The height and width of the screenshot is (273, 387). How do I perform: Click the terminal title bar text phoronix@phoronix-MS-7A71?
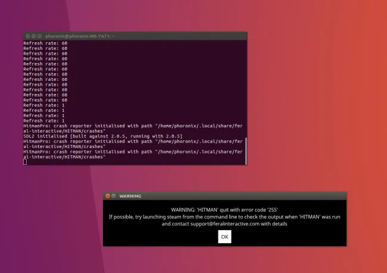tap(80, 36)
